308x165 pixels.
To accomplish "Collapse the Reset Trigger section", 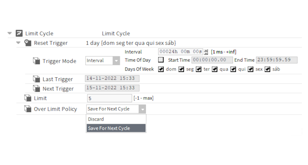I will [18, 42].
